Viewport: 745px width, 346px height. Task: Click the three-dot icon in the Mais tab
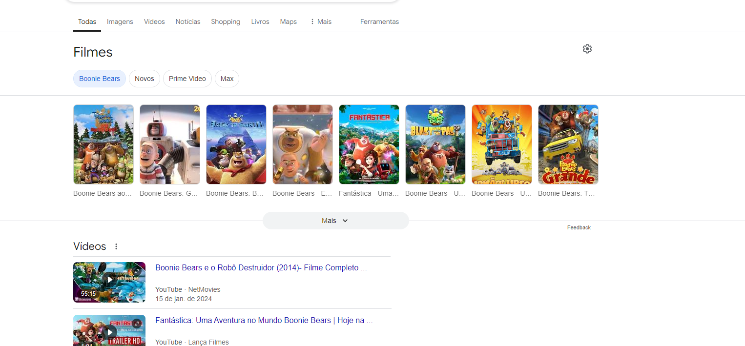(x=312, y=21)
